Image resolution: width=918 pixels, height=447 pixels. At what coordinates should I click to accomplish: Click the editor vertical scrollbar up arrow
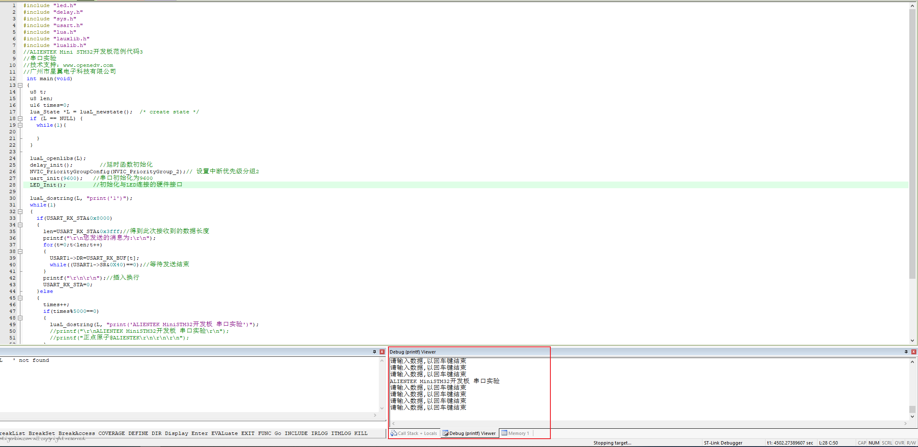(912, 5)
